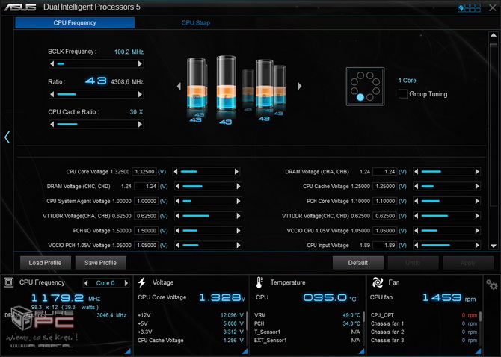This screenshot has height=357, width=501.
Task: Click the BCLK Frequency slider track
Action: coord(96,63)
